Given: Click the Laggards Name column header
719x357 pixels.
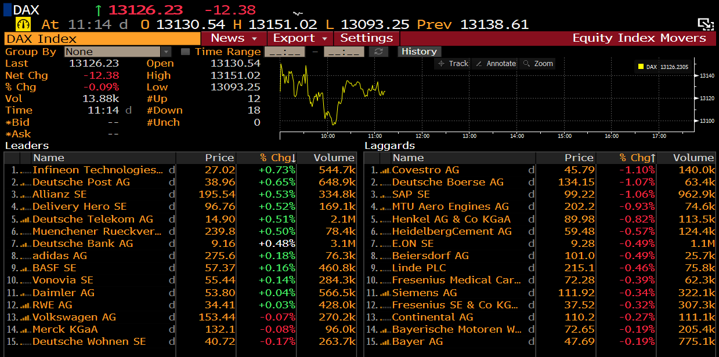Looking at the screenshot, I should coord(464,158).
